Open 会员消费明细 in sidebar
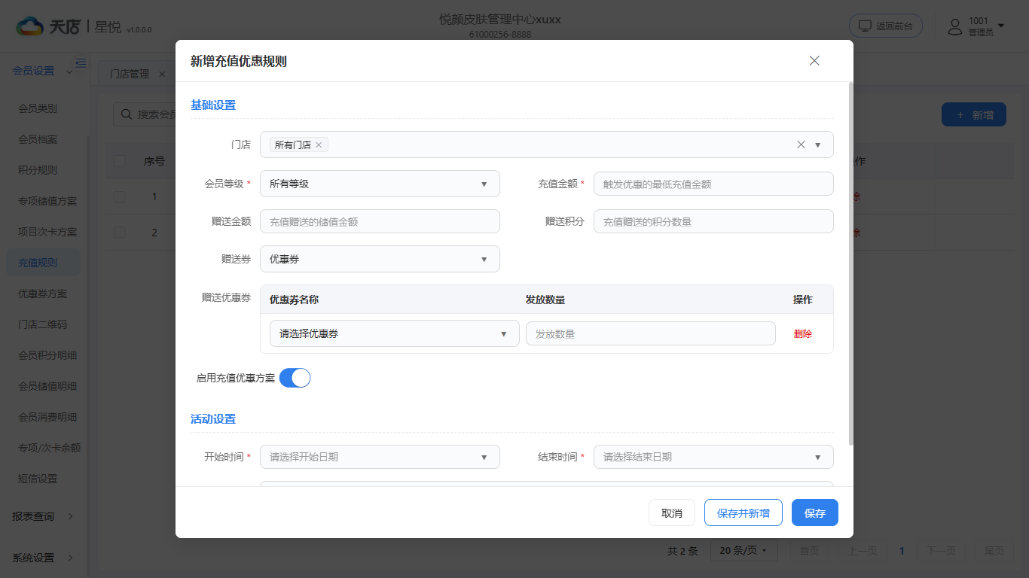 click(47, 417)
